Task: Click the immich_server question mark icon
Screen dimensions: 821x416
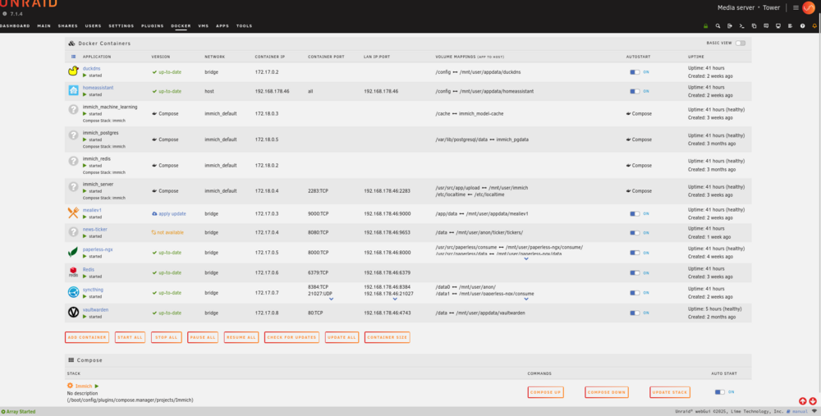Action: [x=73, y=187]
